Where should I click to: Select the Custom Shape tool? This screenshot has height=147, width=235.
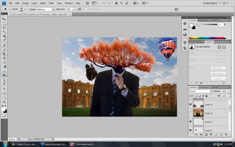tap(4, 93)
